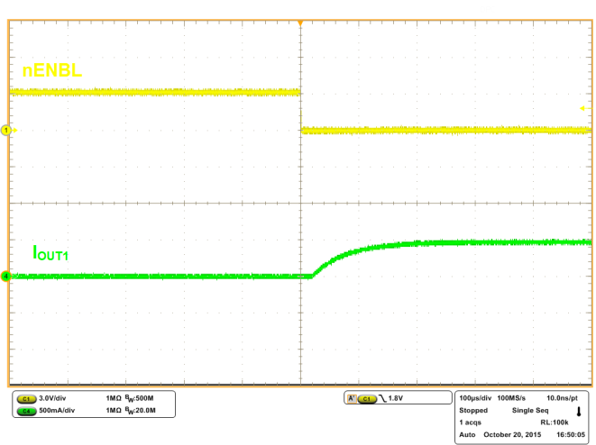Image resolution: width=596 pixels, height=445 pixels.
Task: Click the 1.8V trigger level value
Action: pyautogui.click(x=397, y=397)
